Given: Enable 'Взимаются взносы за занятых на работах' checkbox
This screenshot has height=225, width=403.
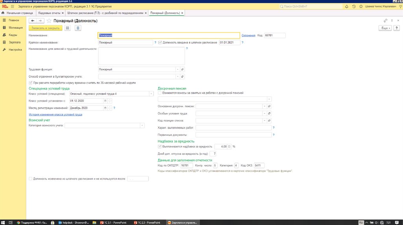Looking at the screenshot, I should coord(160,93).
